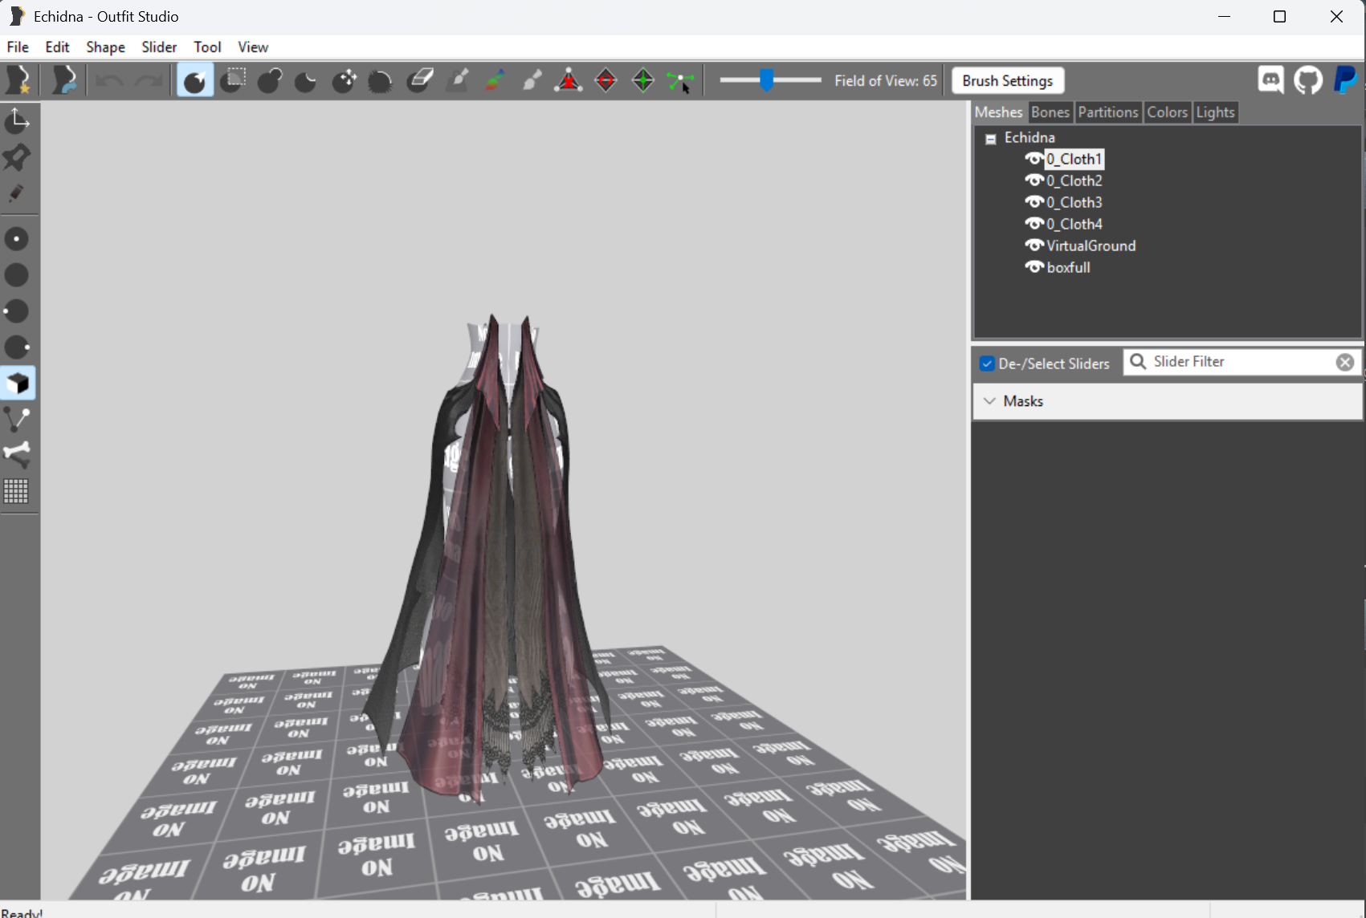Toggle the textures cube button

click(x=17, y=384)
